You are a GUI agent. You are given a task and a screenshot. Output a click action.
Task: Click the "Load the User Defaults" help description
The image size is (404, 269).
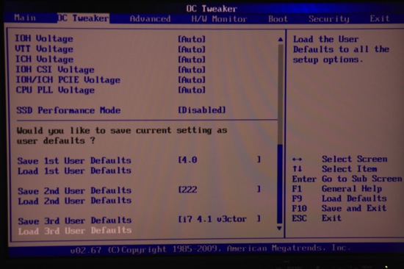(x=341, y=49)
